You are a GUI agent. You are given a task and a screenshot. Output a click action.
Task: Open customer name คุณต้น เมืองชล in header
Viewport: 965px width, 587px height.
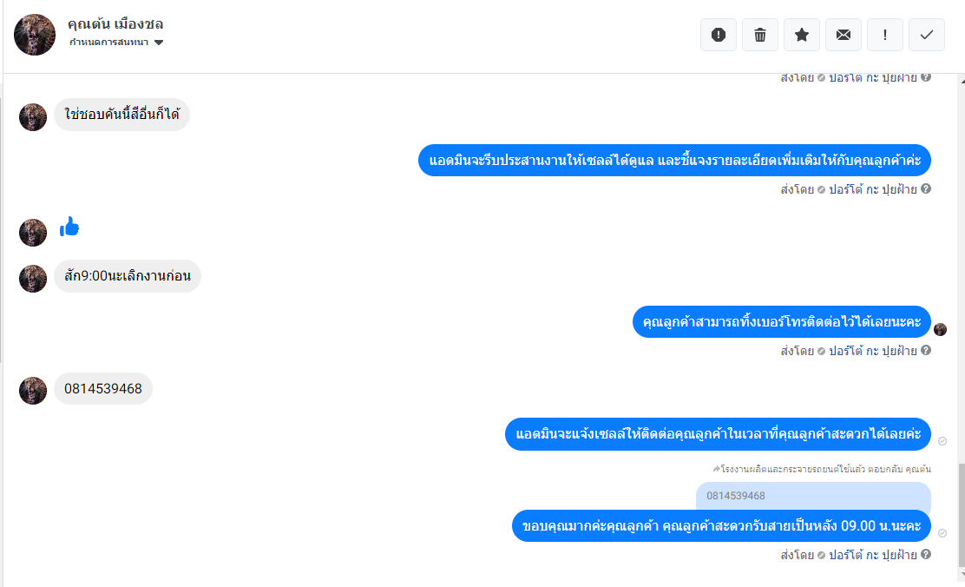pyautogui.click(x=115, y=23)
